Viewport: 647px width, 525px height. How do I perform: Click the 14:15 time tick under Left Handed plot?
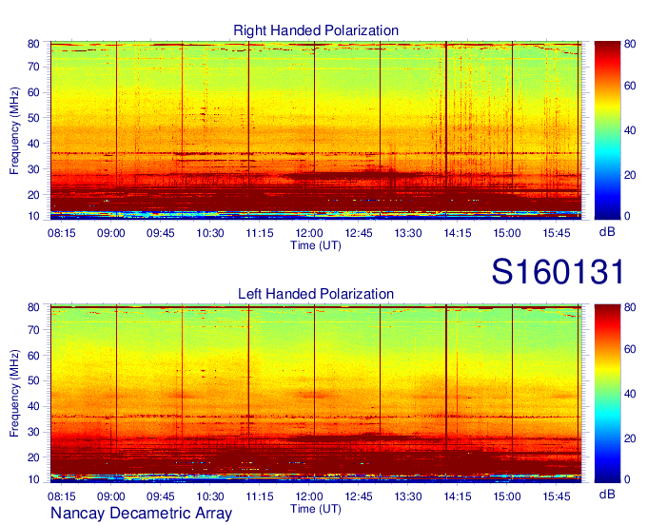(x=458, y=496)
